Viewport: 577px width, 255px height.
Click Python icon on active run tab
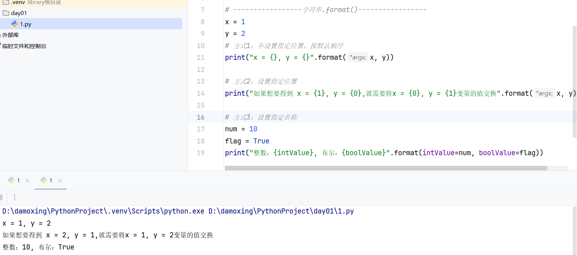click(44, 180)
